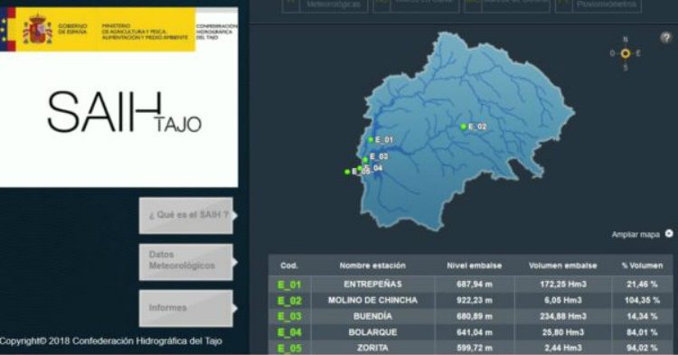Click the compass center ring icon

point(626,53)
